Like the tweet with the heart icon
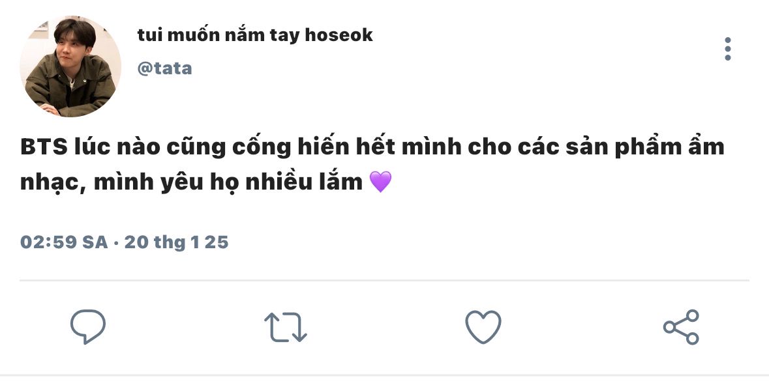This screenshot has height=387, width=769. pos(483,326)
